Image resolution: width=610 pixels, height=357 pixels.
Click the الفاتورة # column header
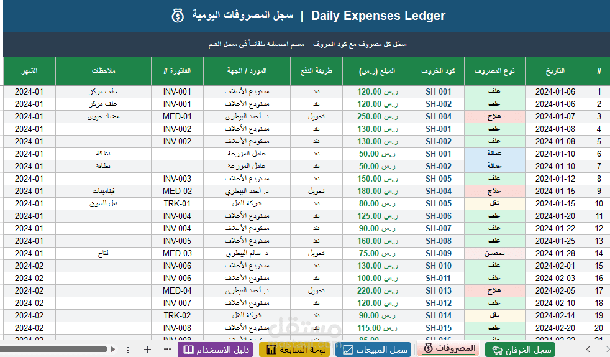tap(177, 71)
